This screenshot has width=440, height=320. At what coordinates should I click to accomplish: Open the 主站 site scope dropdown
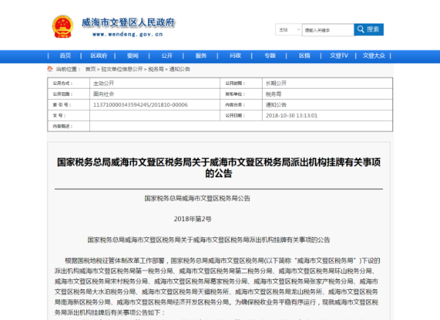tap(288, 30)
